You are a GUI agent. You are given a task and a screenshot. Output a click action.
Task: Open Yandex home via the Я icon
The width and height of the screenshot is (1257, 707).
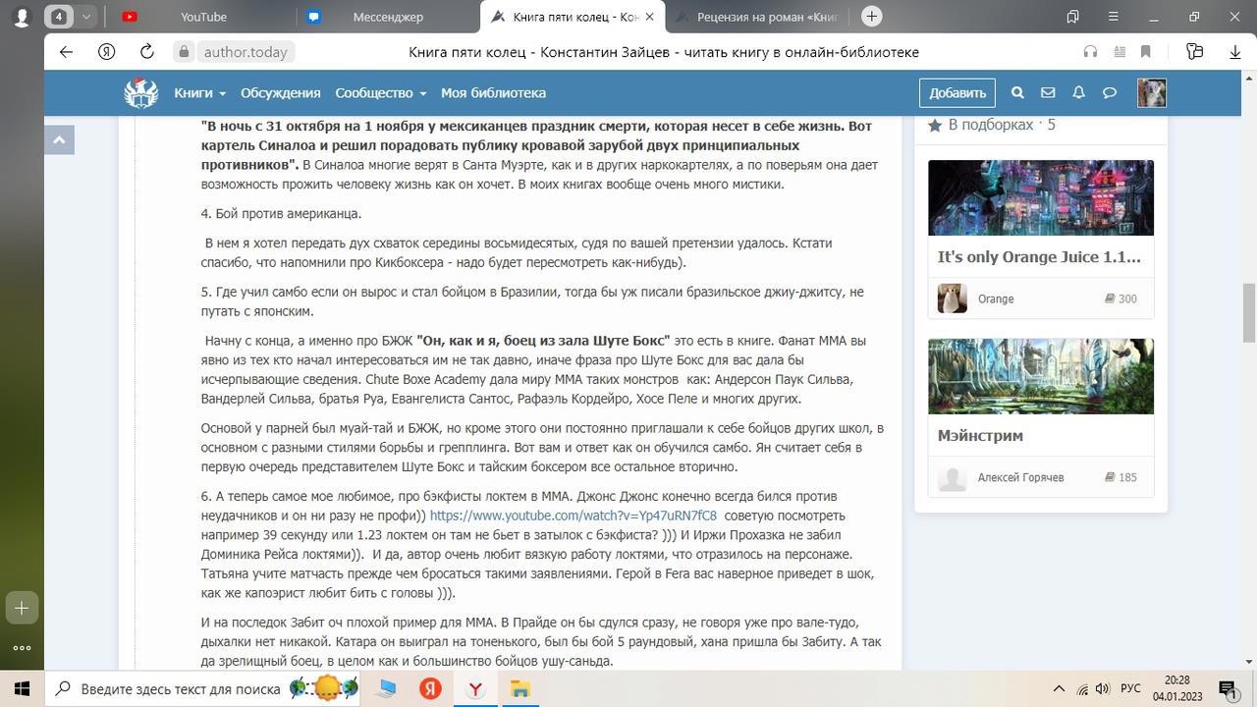(107, 52)
